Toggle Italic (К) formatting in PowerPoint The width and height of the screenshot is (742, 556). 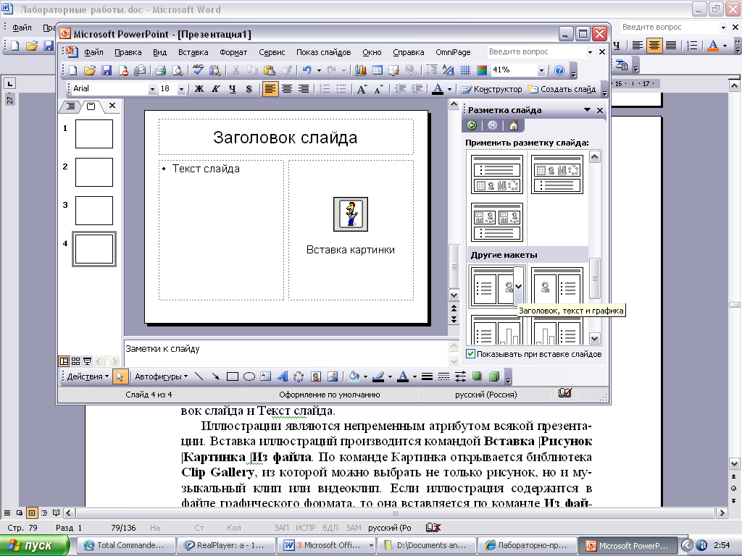pyautogui.click(x=216, y=89)
